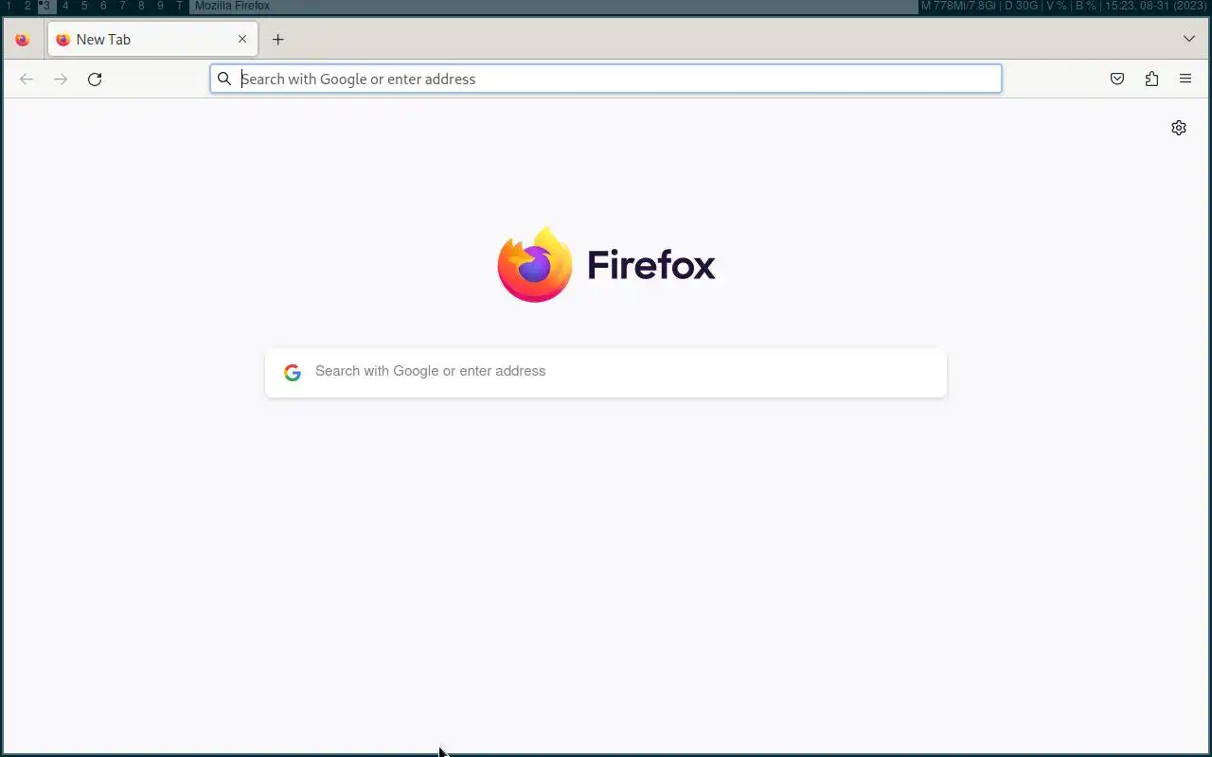Screen dimensions: 1212x757
Task: Click the Google G icon
Action: [293, 372]
